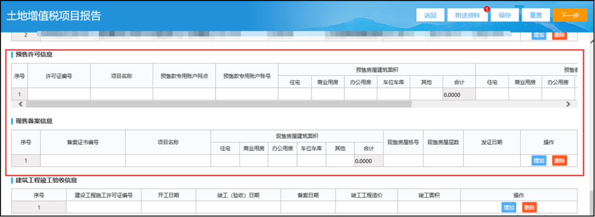Click the 预售款专用账户账号 input cell

[x=247, y=94]
